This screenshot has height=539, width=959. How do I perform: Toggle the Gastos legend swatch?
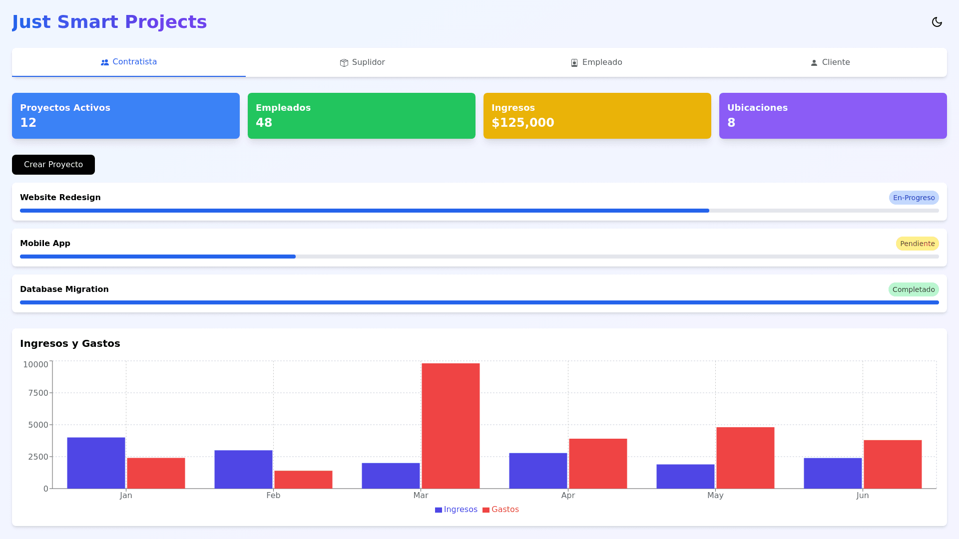[x=486, y=510]
